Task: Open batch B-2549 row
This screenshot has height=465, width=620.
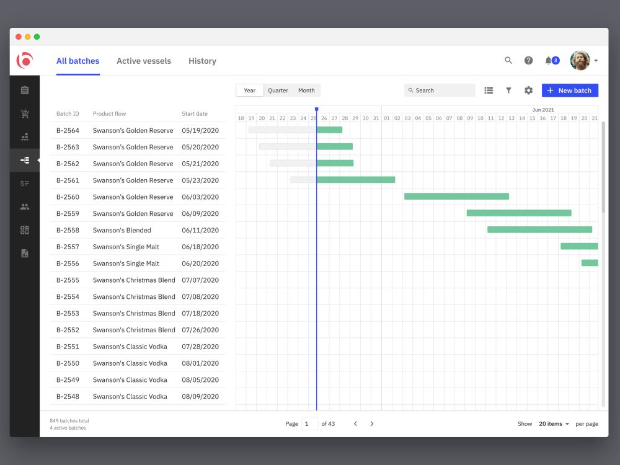Action: pos(138,379)
